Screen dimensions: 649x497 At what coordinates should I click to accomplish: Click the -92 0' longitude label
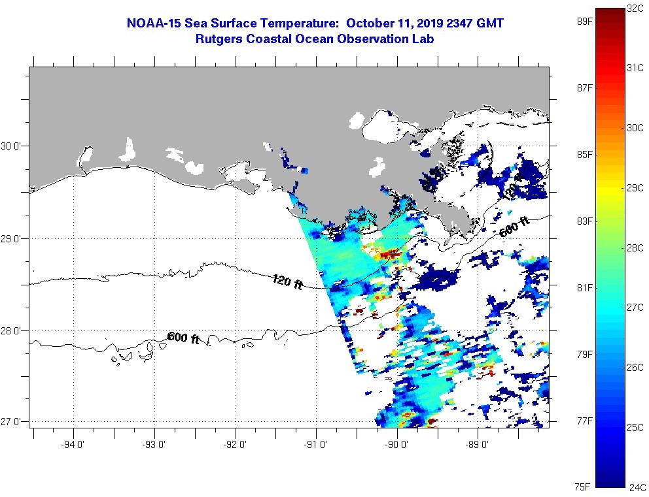point(235,445)
